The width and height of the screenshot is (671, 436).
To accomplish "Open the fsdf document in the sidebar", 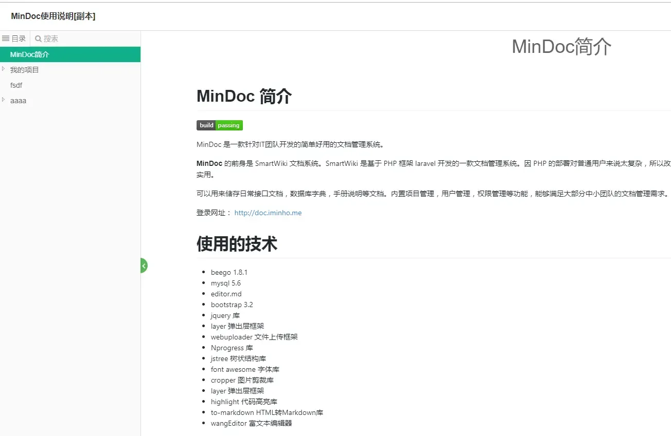I will [x=16, y=85].
